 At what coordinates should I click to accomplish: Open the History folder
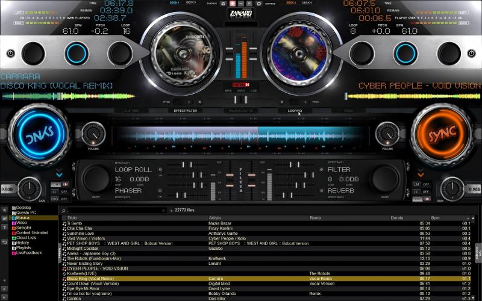coord(20,243)
